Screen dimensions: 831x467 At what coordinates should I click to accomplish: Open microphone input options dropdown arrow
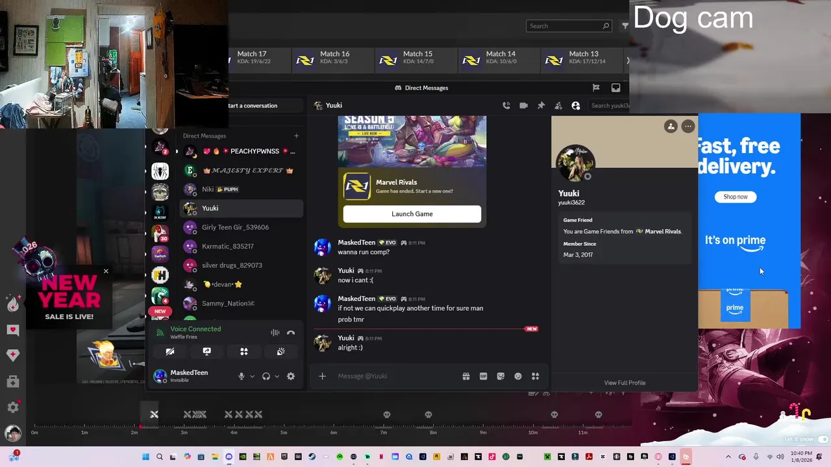pyautogui.click(x=252, y=376)
